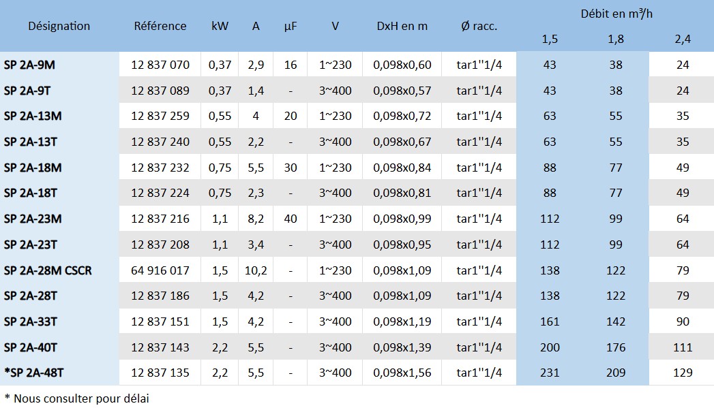This screenshot has height=408, width=714.
Task: Click the Désignation column header
Action: (x=59, y=26)
